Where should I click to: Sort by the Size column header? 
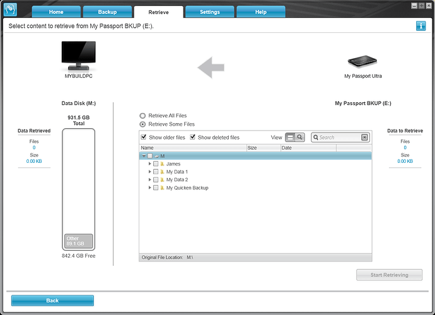264,148
